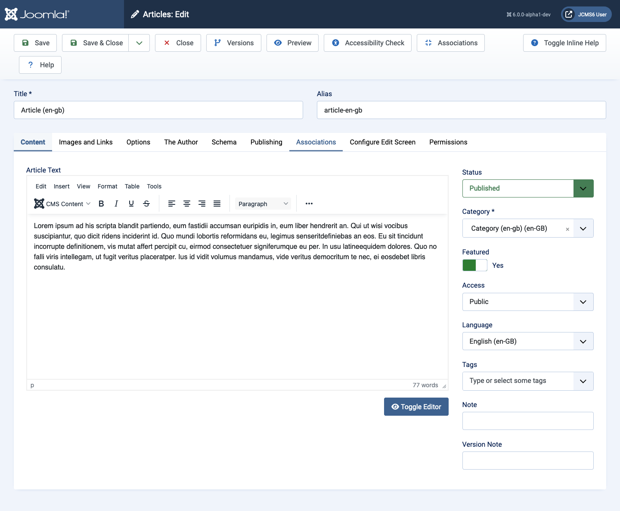620x511 pixels.
Task: Reveal more toolbar options with ellipsis
Action: (309, 204)
